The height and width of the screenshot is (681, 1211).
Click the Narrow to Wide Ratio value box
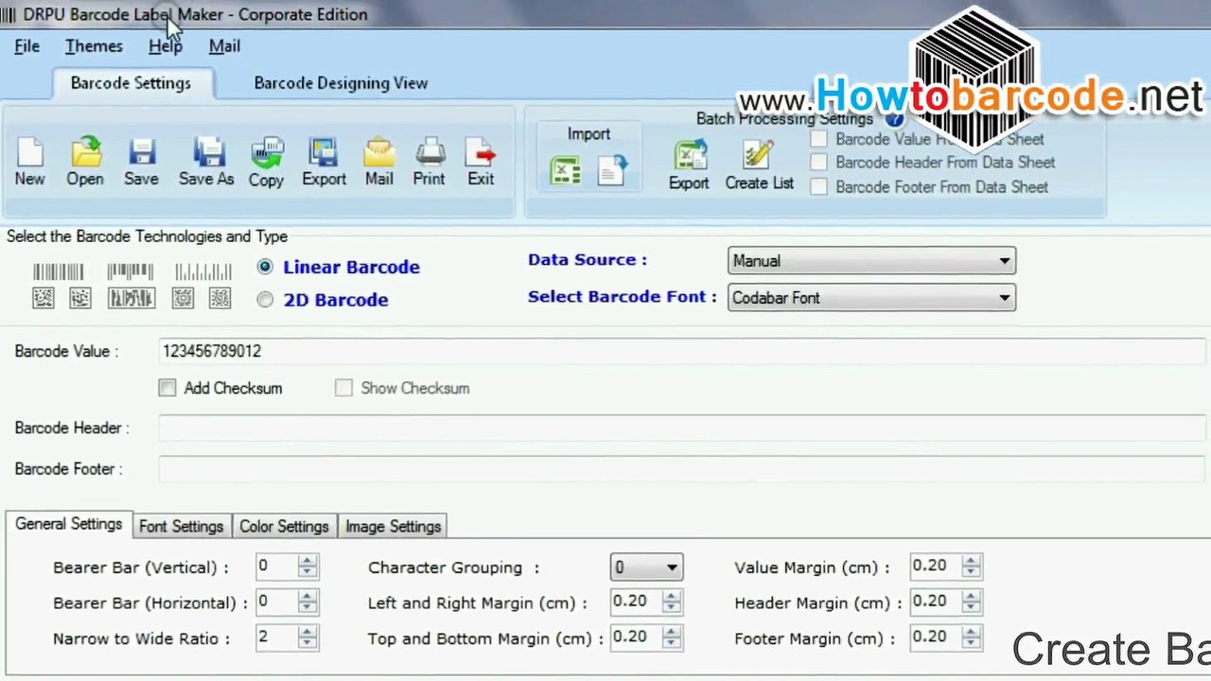tap(276, 637)
